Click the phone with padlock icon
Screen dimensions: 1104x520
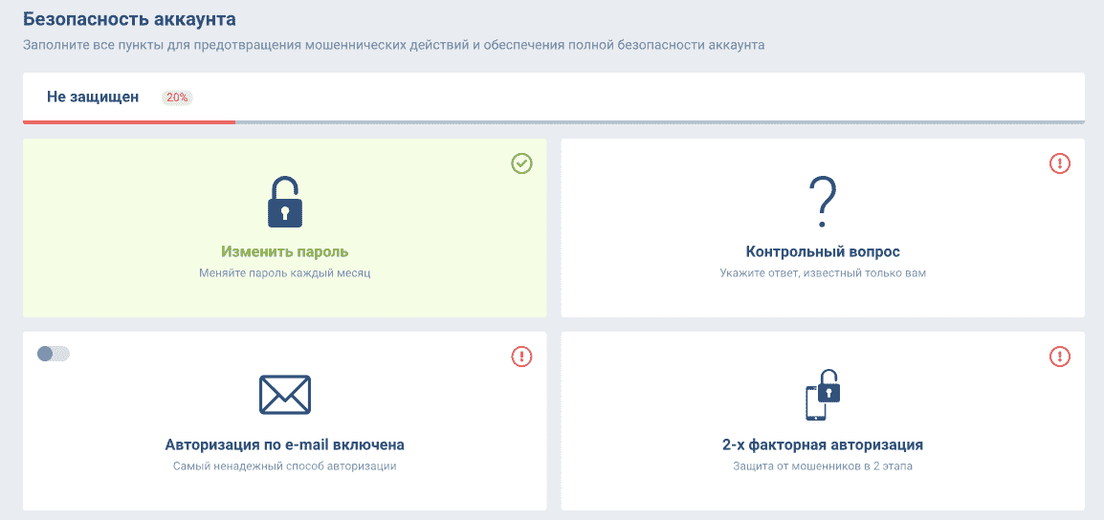click(x=823, y=396)
